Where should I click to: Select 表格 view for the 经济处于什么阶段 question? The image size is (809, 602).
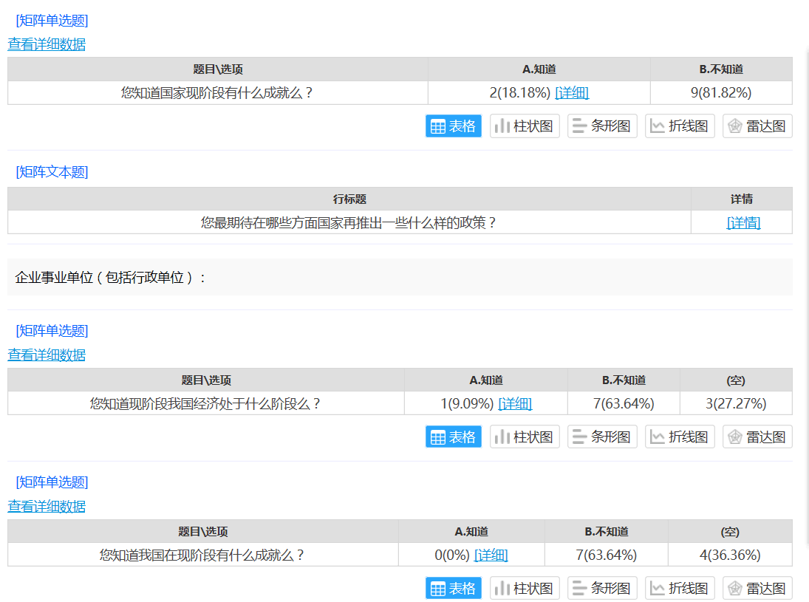click(x=453, y=437)
